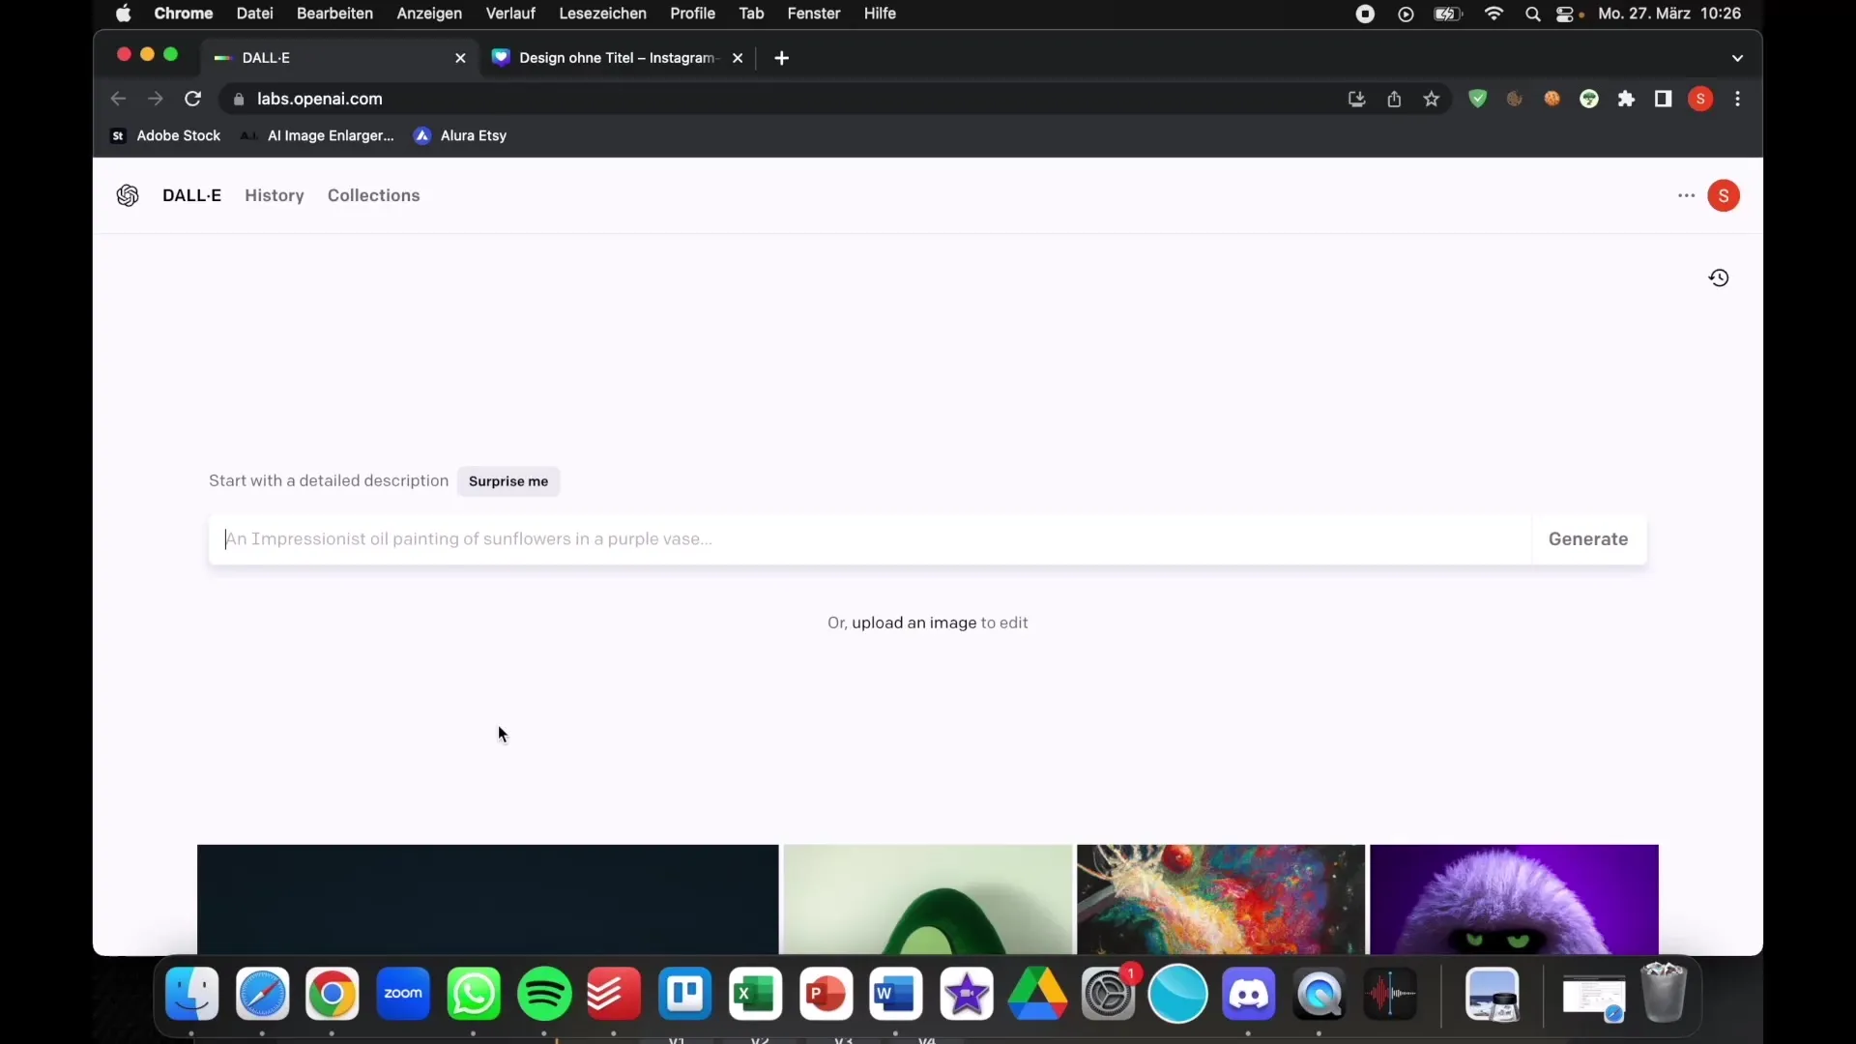
Task: Click the Discord icon in dock
Action: [x=1249, y=993]
